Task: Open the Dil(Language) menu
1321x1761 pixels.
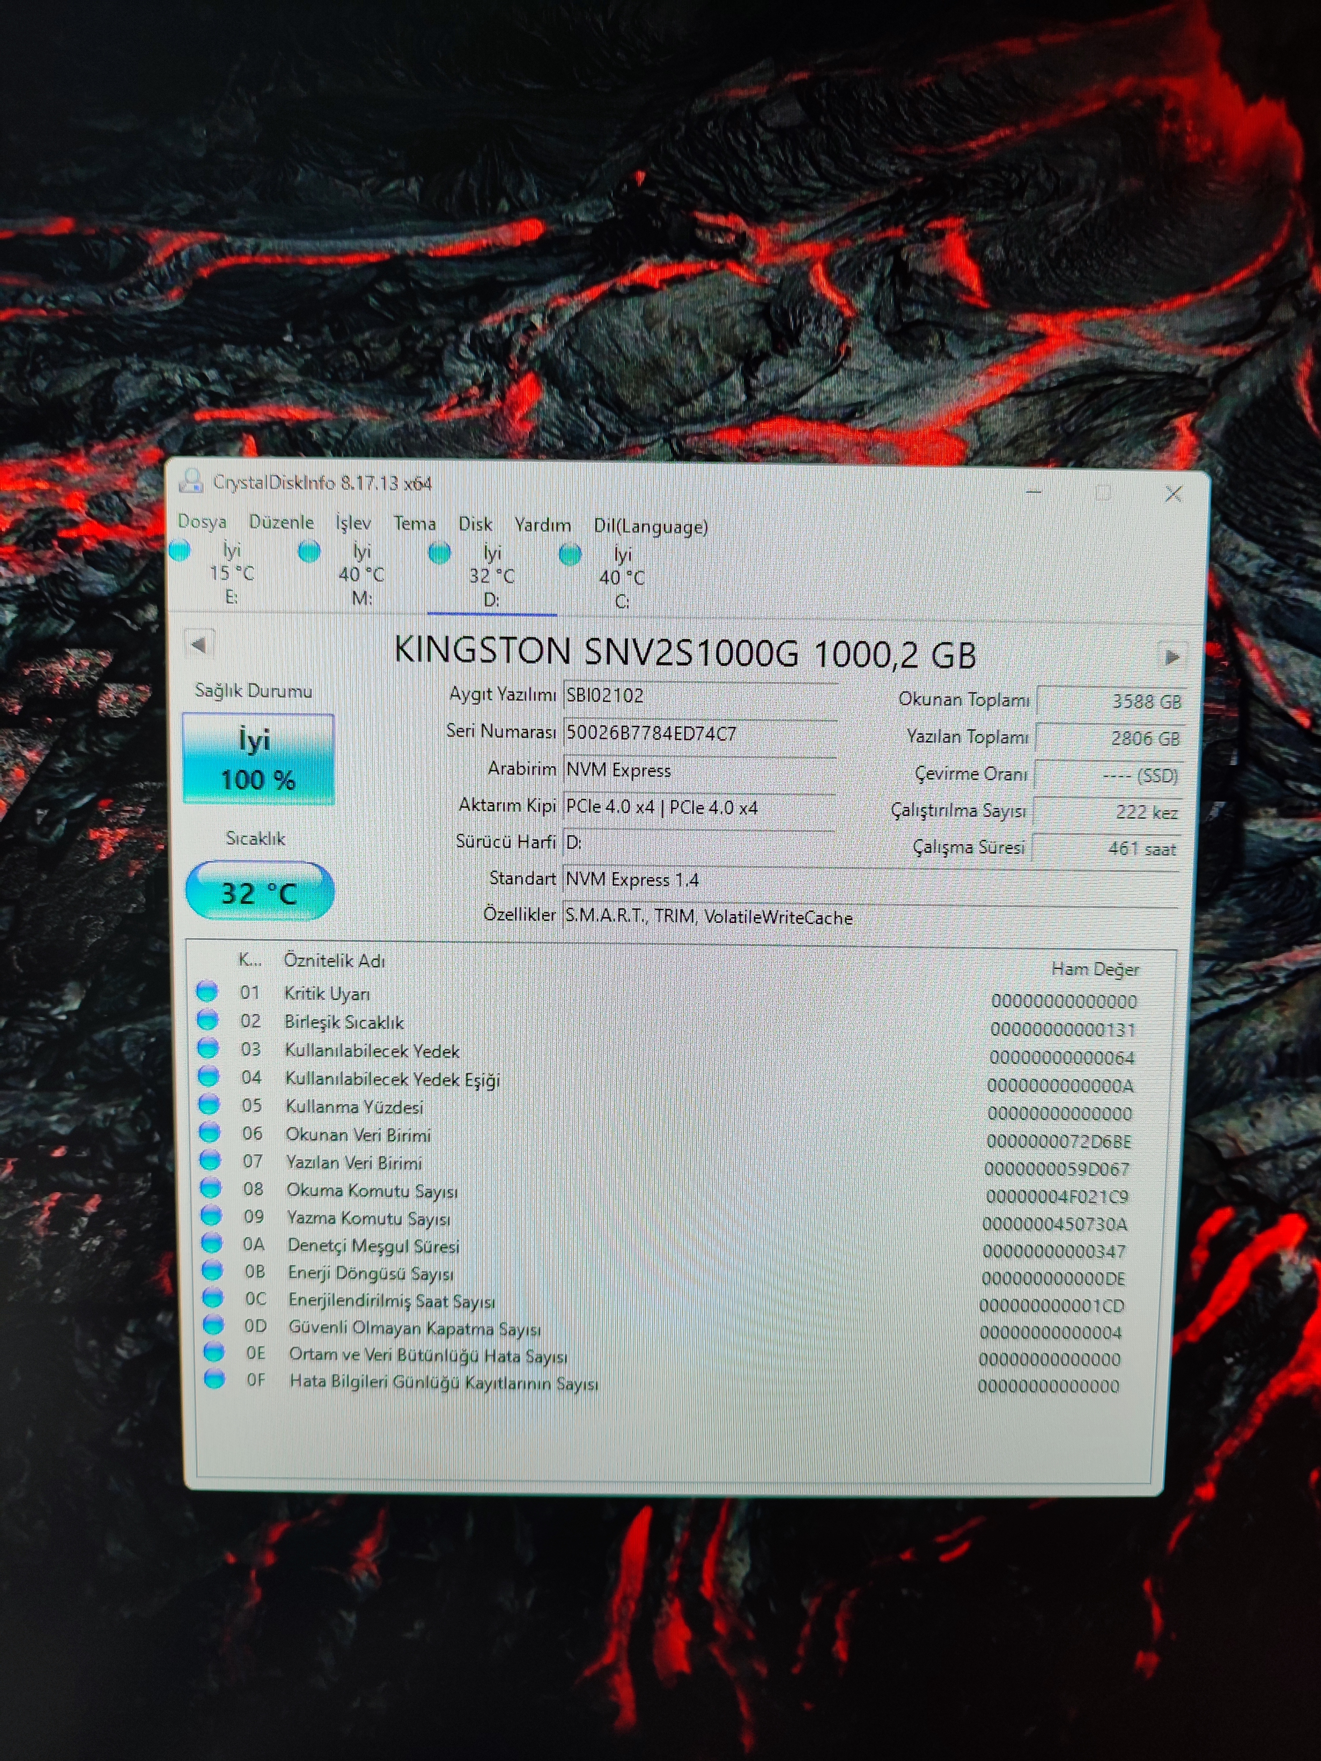Action: 650,526
